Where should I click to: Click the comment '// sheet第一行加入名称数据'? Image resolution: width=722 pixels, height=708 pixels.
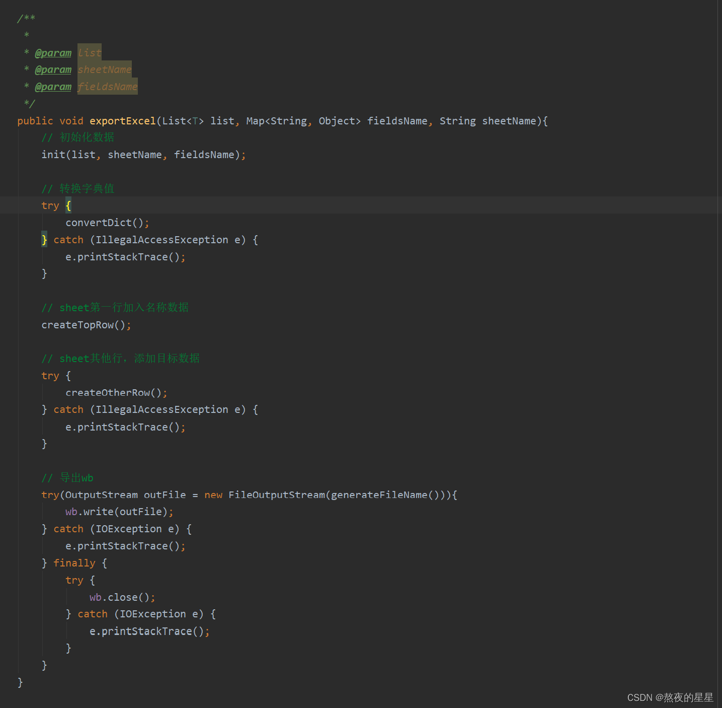pyautogui.click(x=115, y=308)
